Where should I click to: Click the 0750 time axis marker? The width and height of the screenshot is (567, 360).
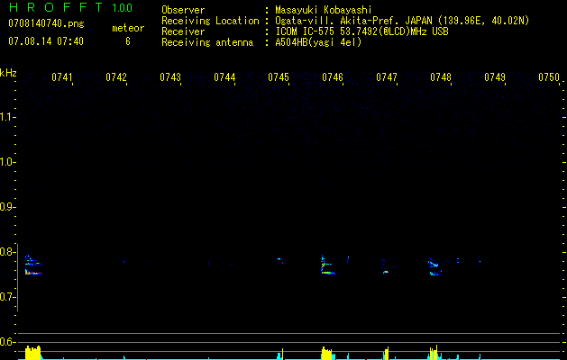click(x=549, y=77)
